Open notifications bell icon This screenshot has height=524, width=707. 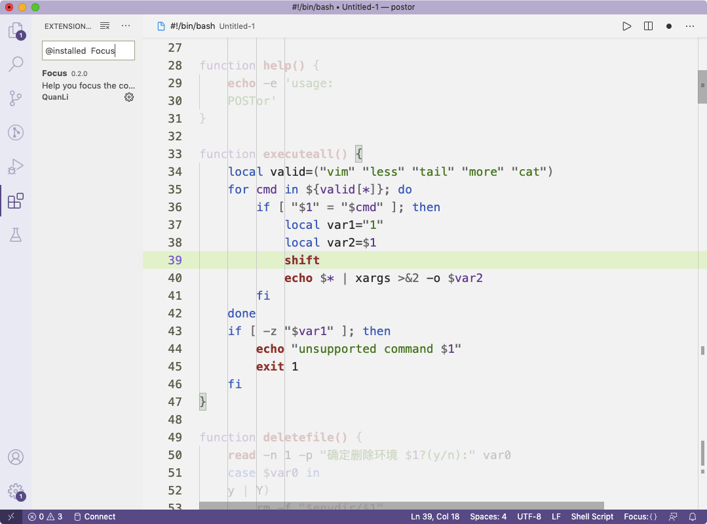pos(693,517)
